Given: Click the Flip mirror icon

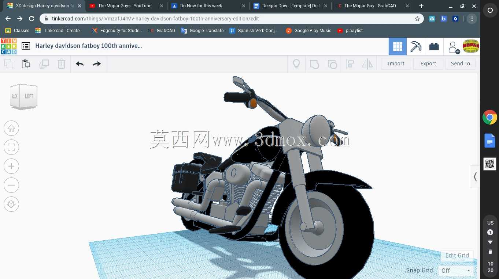Looking at the screenshot, I should coord(367,64).
